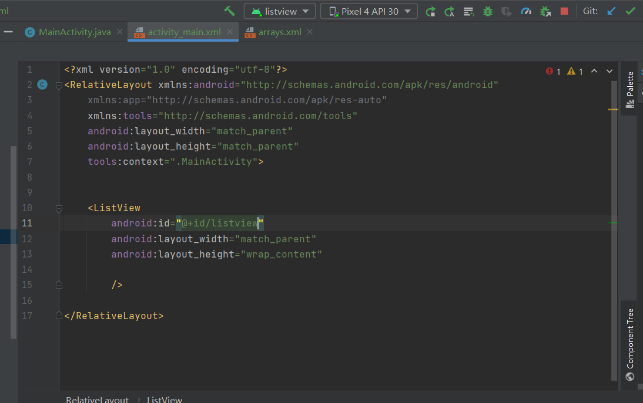Click the Apply Code Changes icon
643x403 pixels.
tap(468, 11)
